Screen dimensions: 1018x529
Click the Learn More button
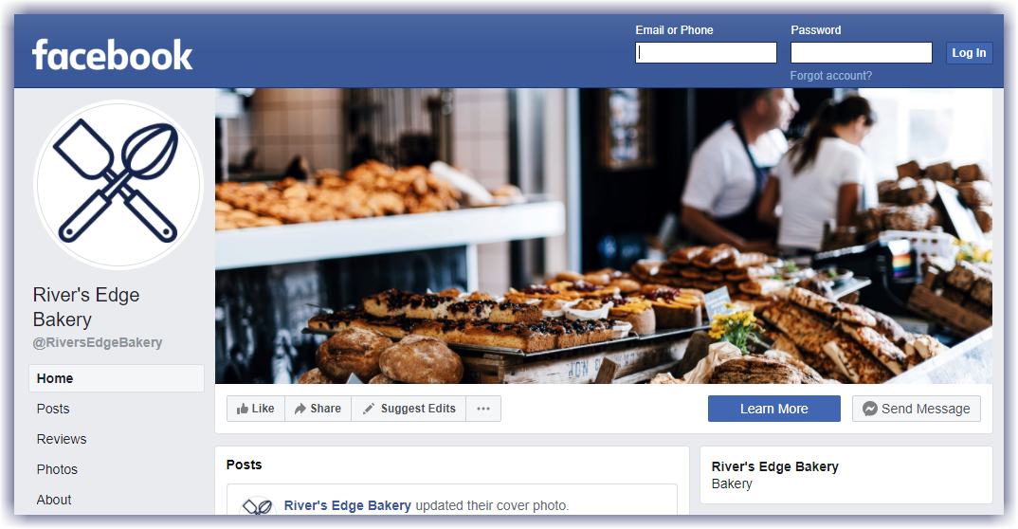tap(773, 409)
